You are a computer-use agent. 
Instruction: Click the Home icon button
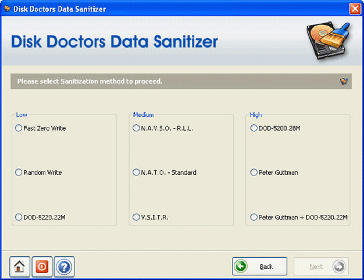point(19,266)
